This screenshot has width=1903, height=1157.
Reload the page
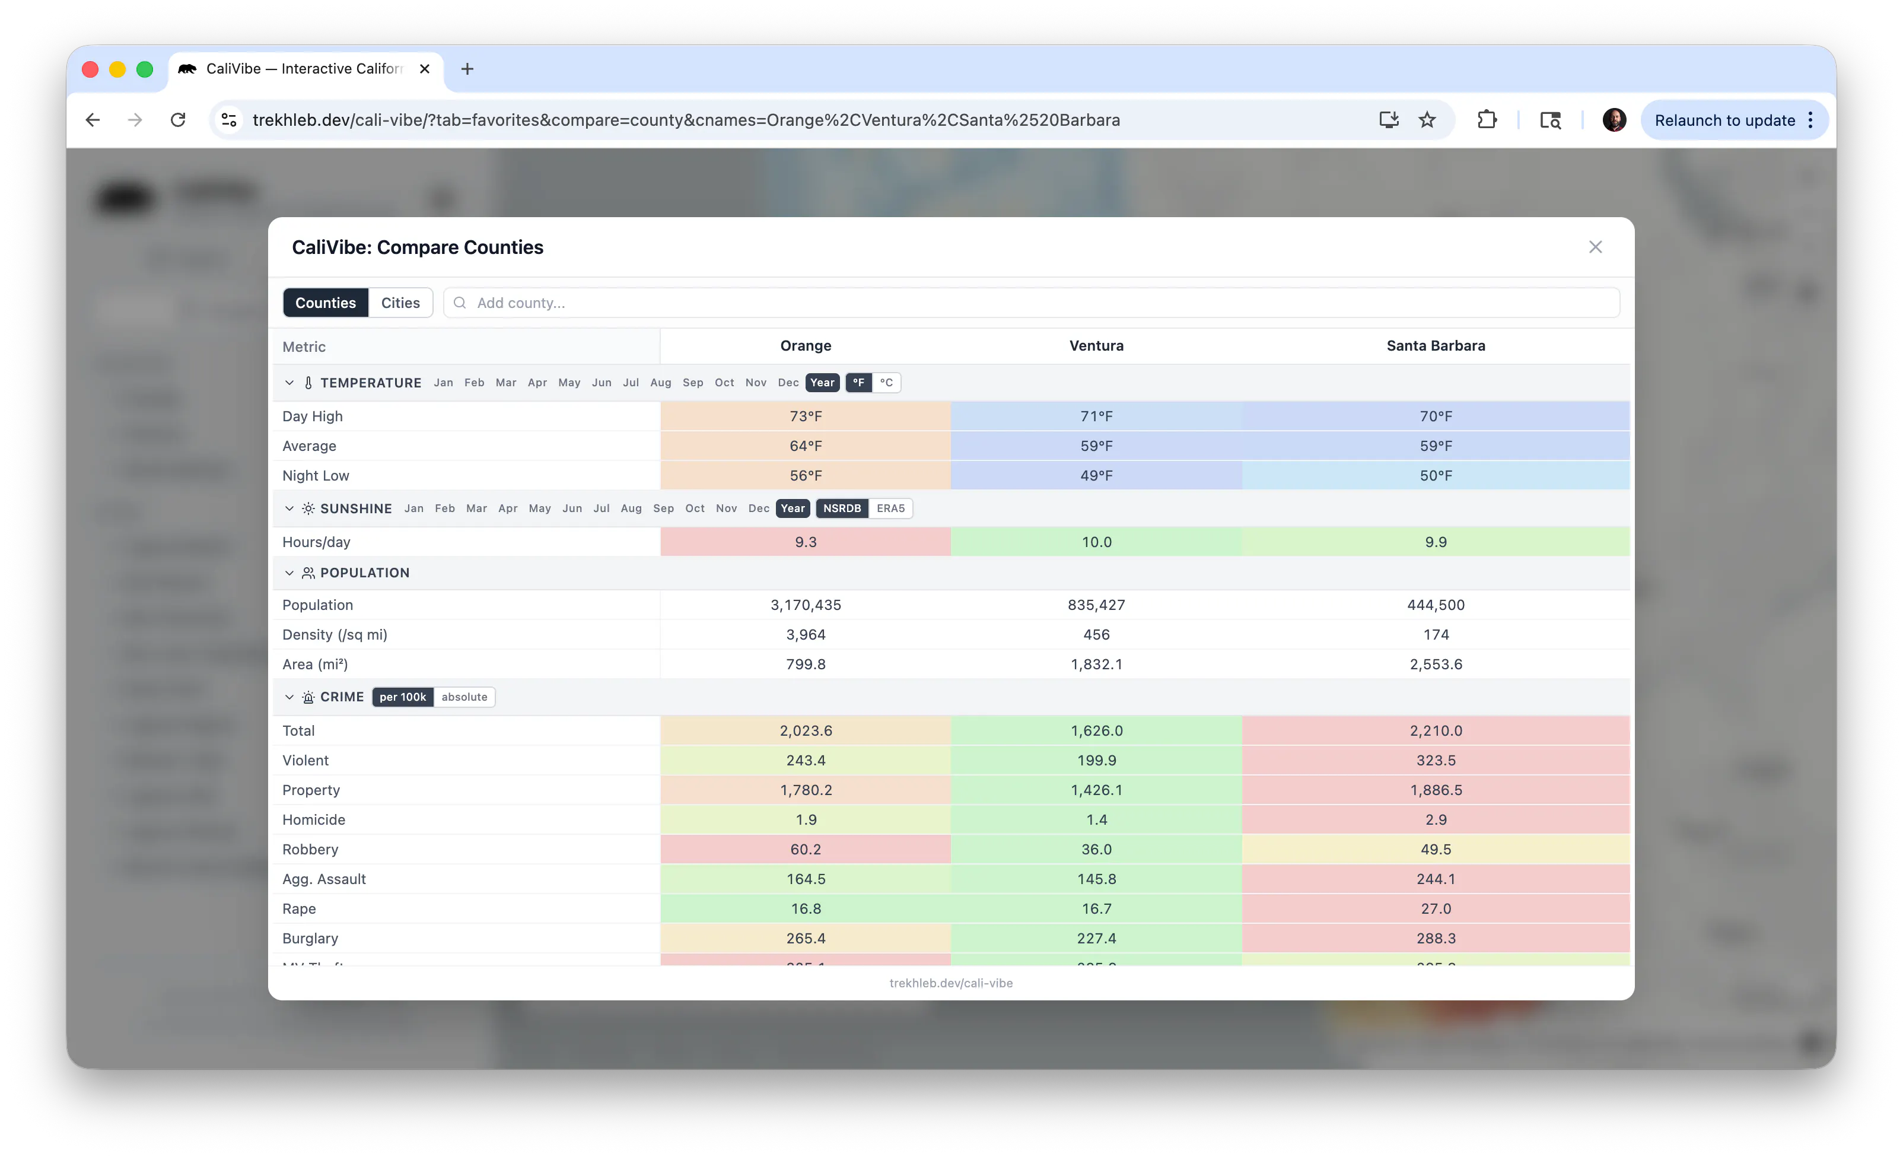(x=179, y=120)
